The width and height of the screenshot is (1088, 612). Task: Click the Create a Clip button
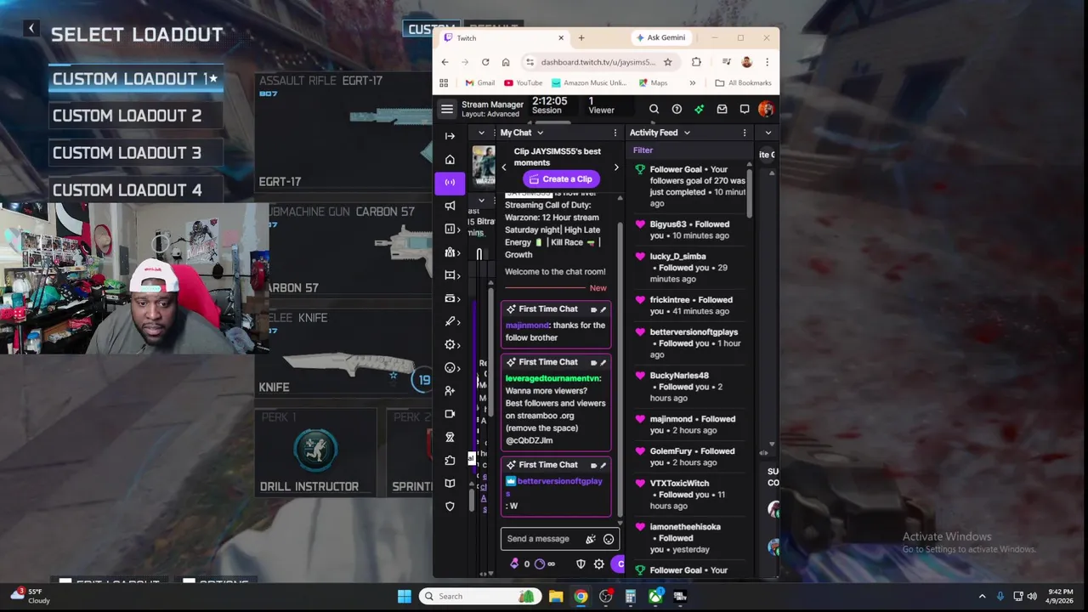pos(560,179)
